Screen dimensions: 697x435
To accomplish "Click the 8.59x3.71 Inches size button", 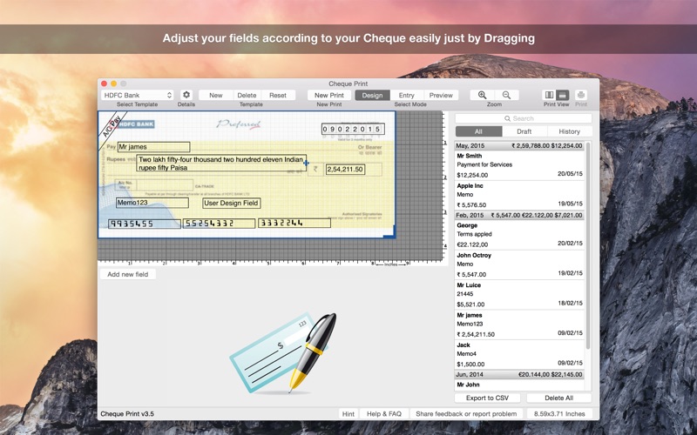I will [559, 414].
